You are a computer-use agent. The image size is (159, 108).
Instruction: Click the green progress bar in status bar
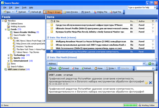point(130,105)
